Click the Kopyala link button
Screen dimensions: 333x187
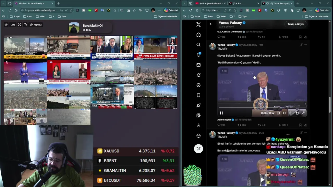coord(36,25)
